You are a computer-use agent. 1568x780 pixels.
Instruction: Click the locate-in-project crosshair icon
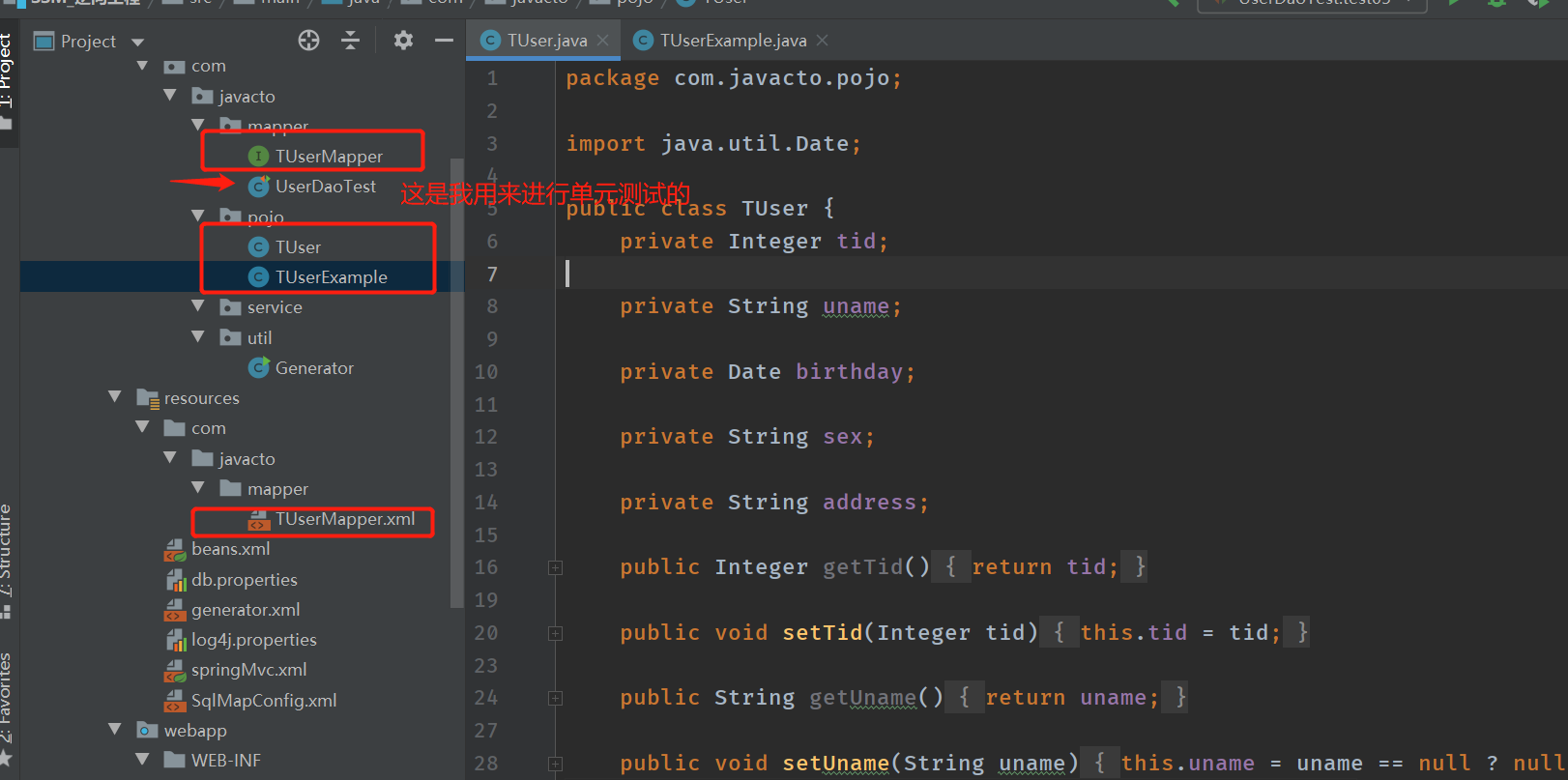coord(308,41)
